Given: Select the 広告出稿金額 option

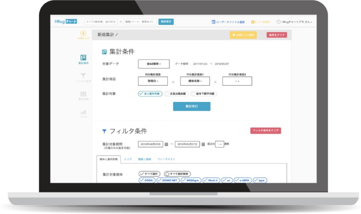Looking at the screenshot, I should (176, 94).
